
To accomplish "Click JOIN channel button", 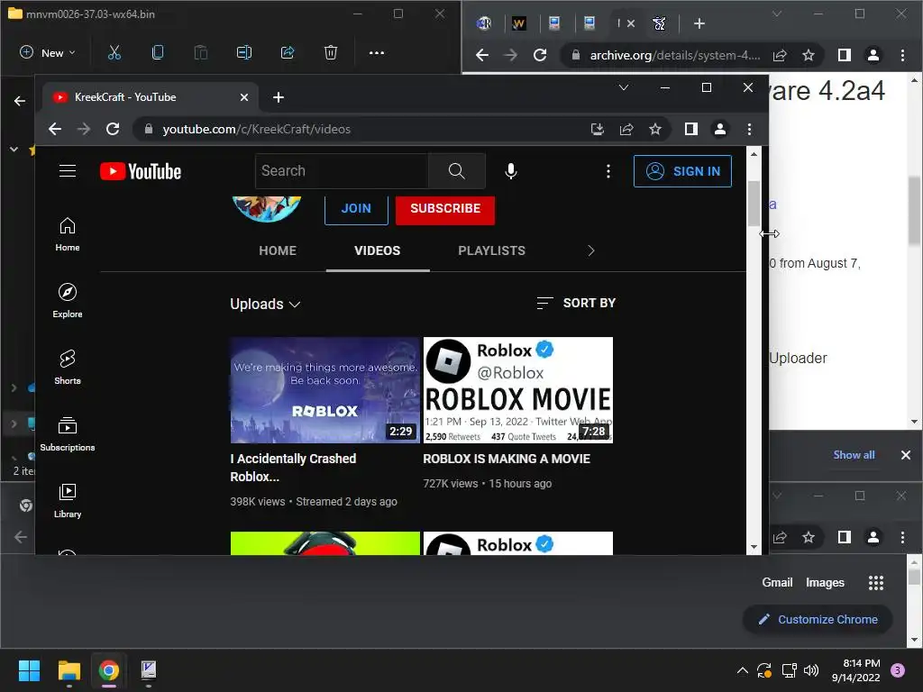I will coord(356,209).
